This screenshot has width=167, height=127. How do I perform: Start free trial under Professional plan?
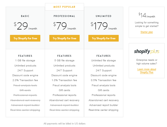click(x=64, y=38)
